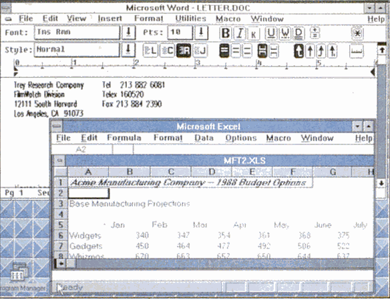Select Excel row 3 header
The image size is (390, 299).
coord(61,204)
